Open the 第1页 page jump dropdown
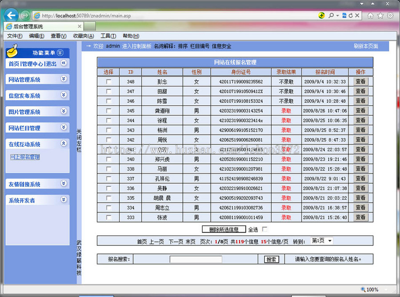Image resolution: width=400 pixels, height=297 pixels. [x=322, y=241]
